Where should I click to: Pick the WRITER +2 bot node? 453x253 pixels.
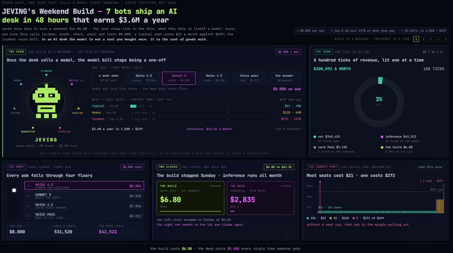(x=71, y=84)
